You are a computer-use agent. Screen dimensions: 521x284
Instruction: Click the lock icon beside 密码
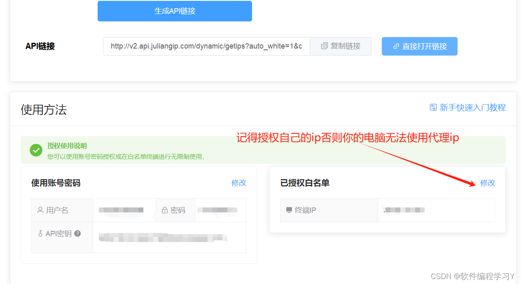[x=165, y=210]
